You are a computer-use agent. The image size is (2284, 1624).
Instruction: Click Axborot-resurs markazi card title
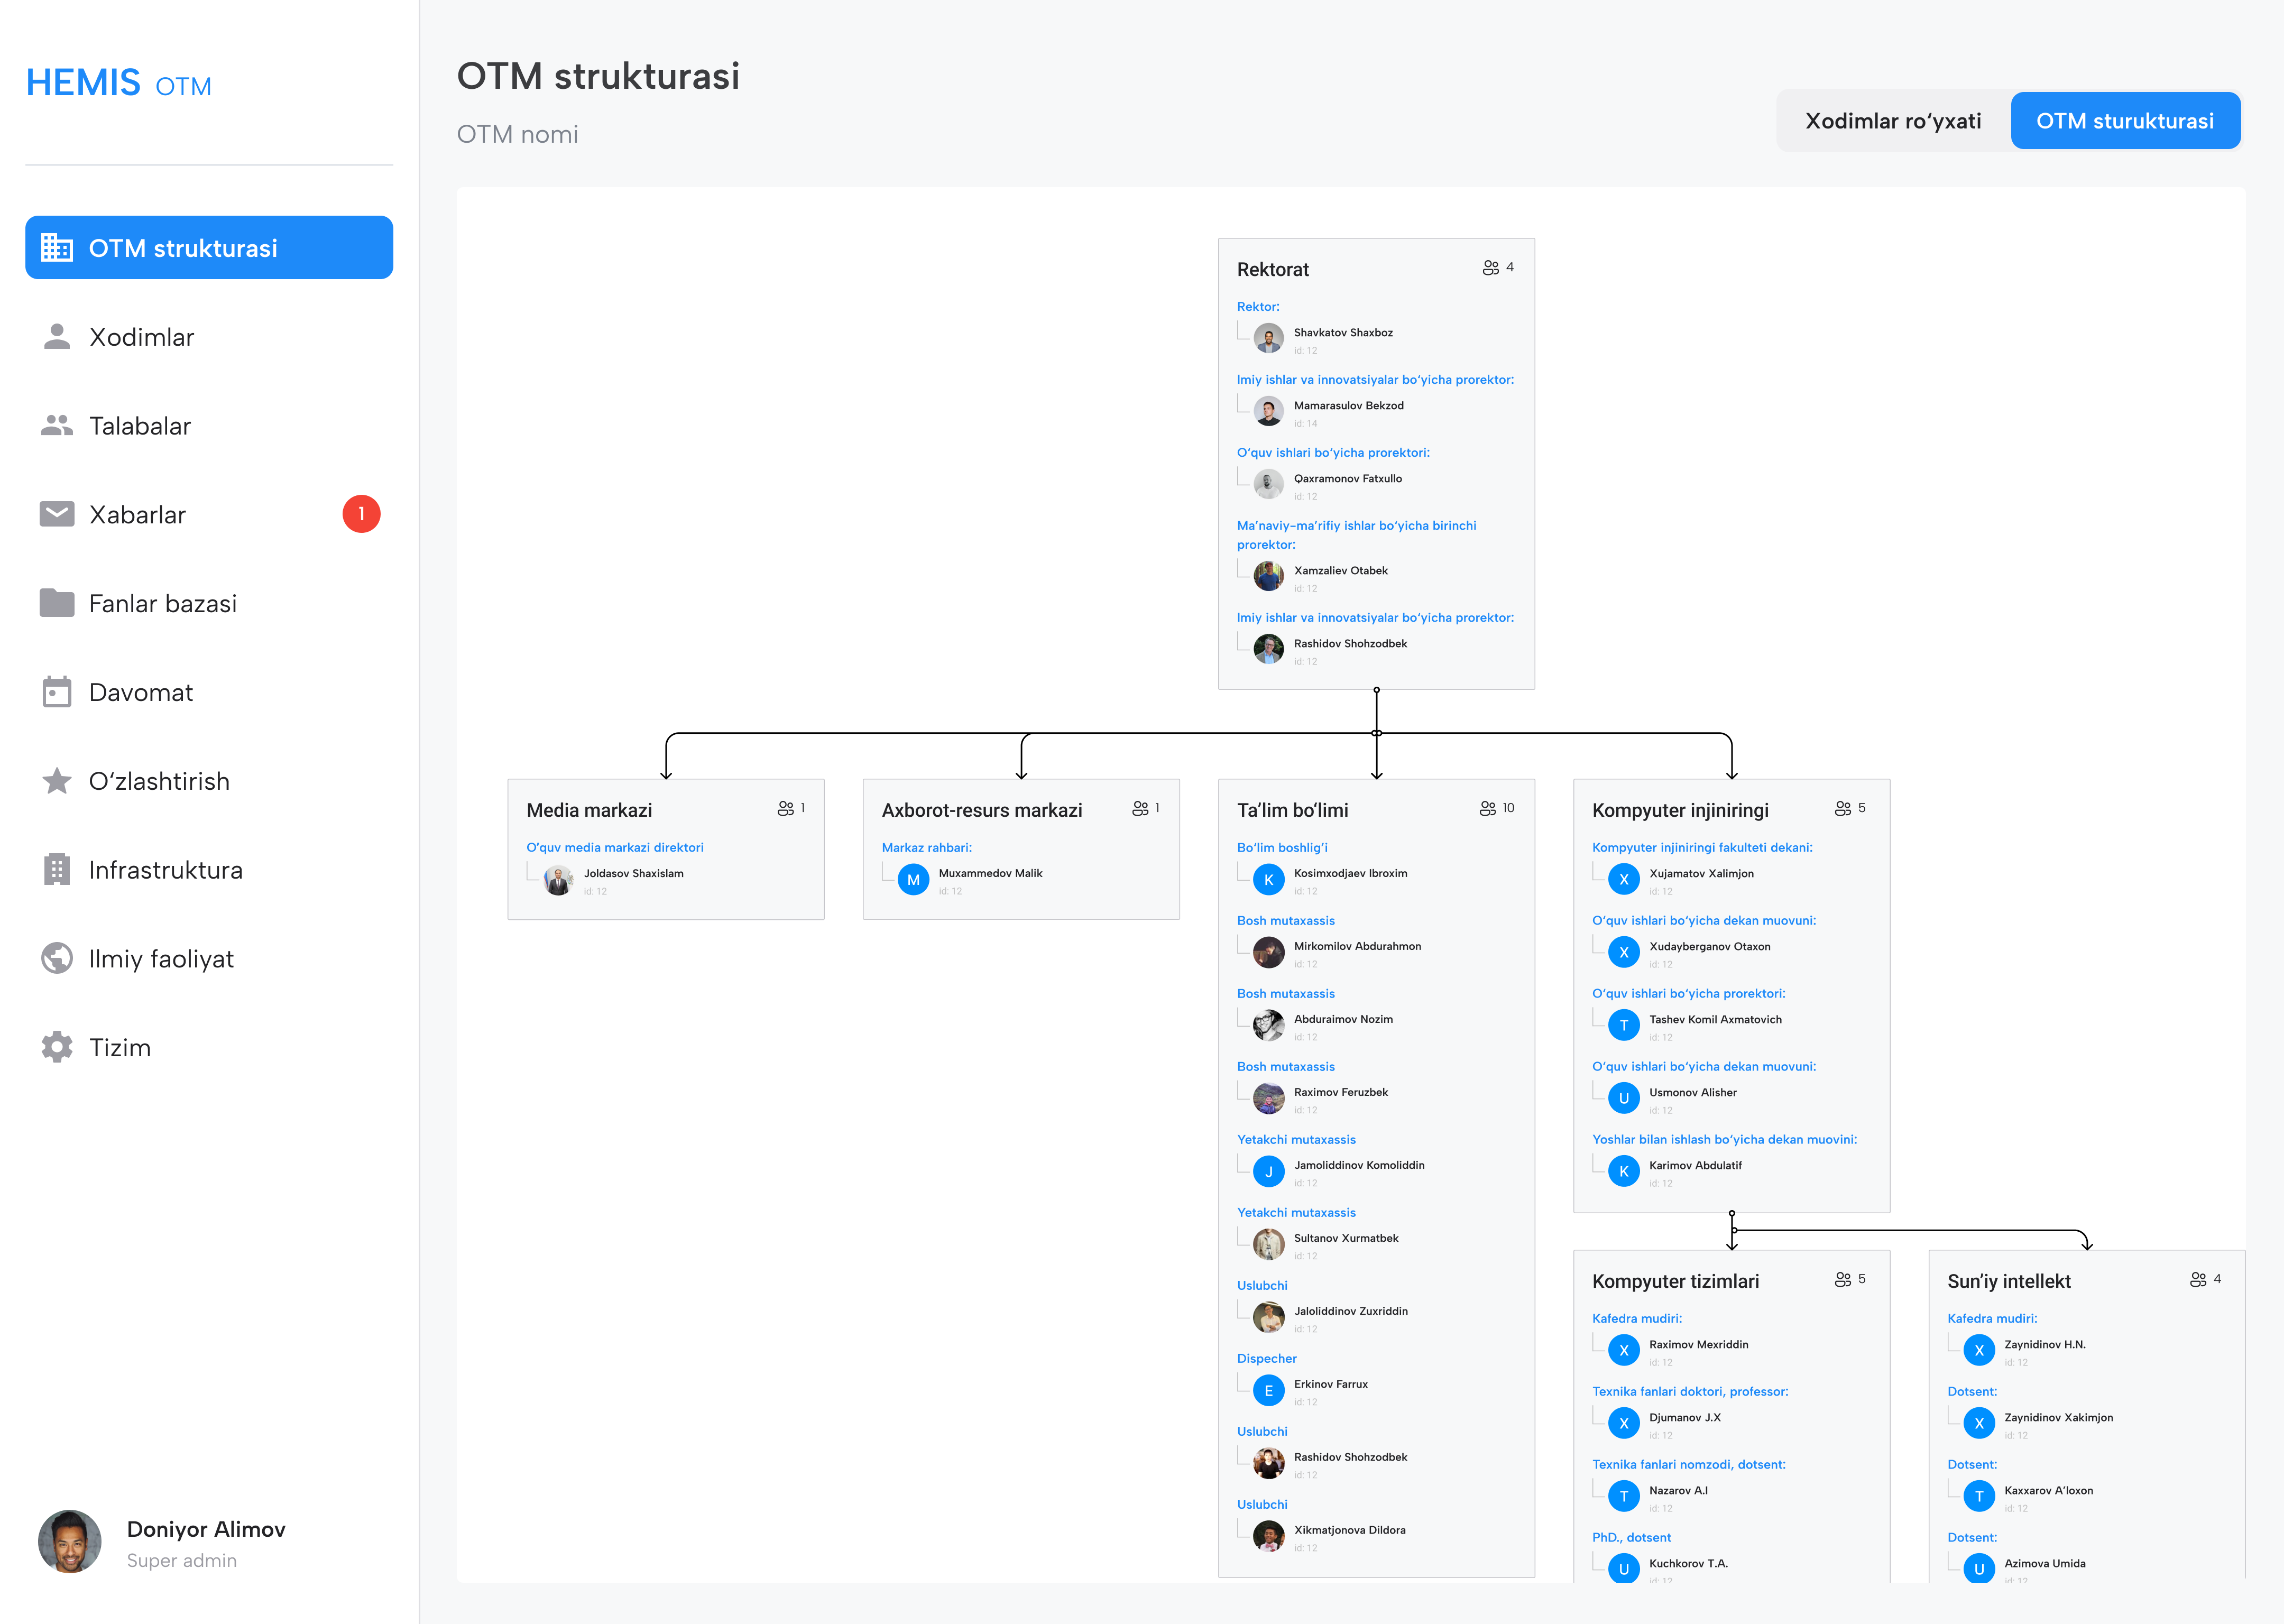[981, 810]
